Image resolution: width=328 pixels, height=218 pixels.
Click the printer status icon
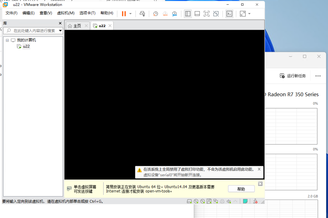point(222,201)
